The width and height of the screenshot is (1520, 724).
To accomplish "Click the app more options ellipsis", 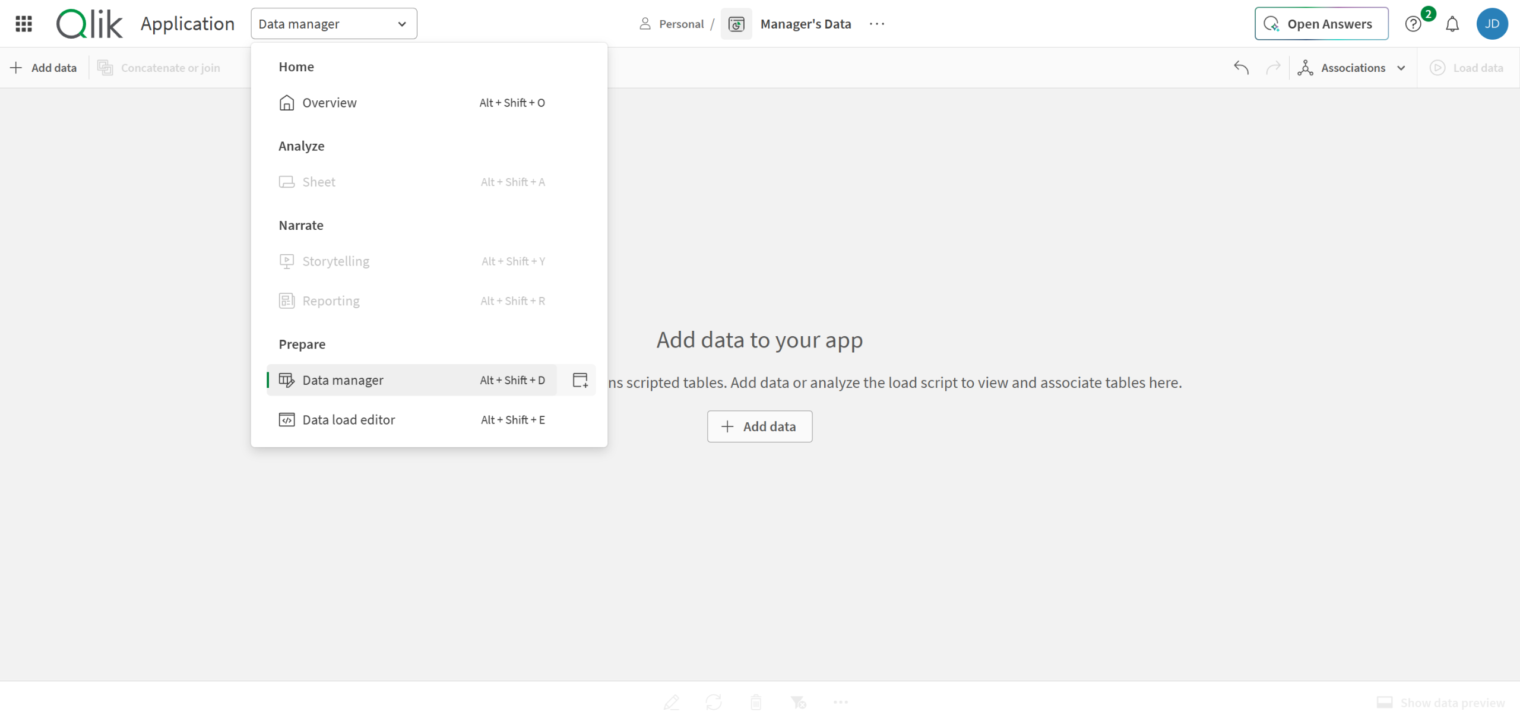I will [876, 24].
